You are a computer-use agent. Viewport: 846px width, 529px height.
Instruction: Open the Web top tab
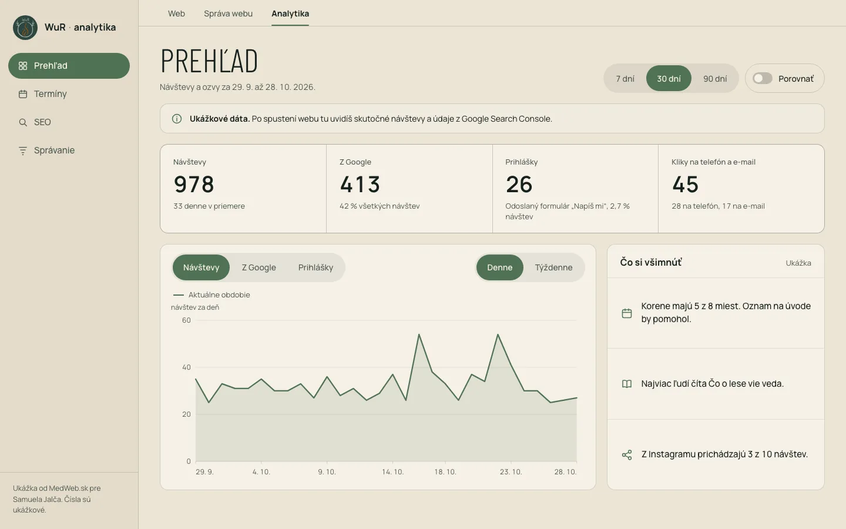(x=176, y=14)
